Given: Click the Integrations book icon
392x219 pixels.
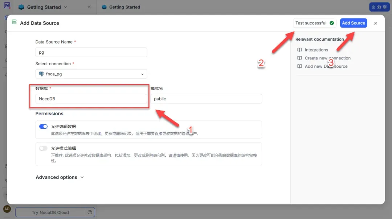Looking at the screenshot, I should click(x=299, y=50).
